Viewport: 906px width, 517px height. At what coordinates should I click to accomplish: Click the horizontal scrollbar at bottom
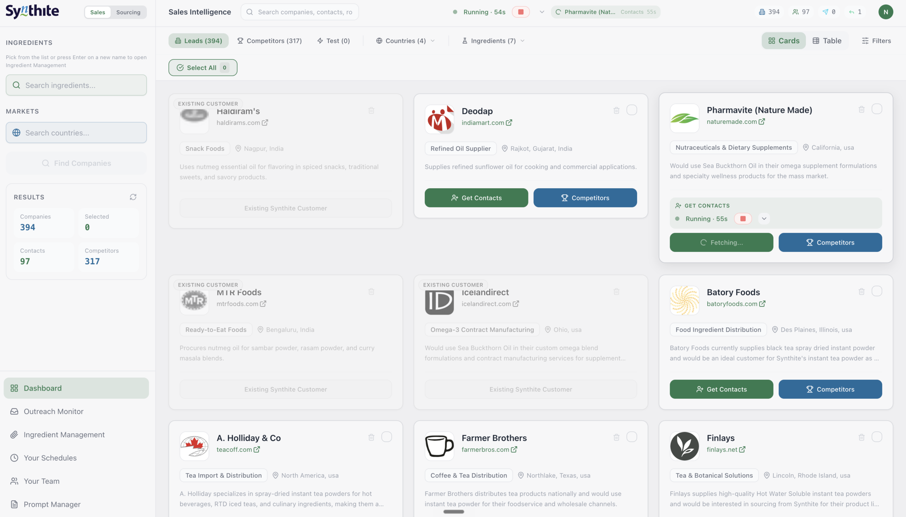point(453,512)
